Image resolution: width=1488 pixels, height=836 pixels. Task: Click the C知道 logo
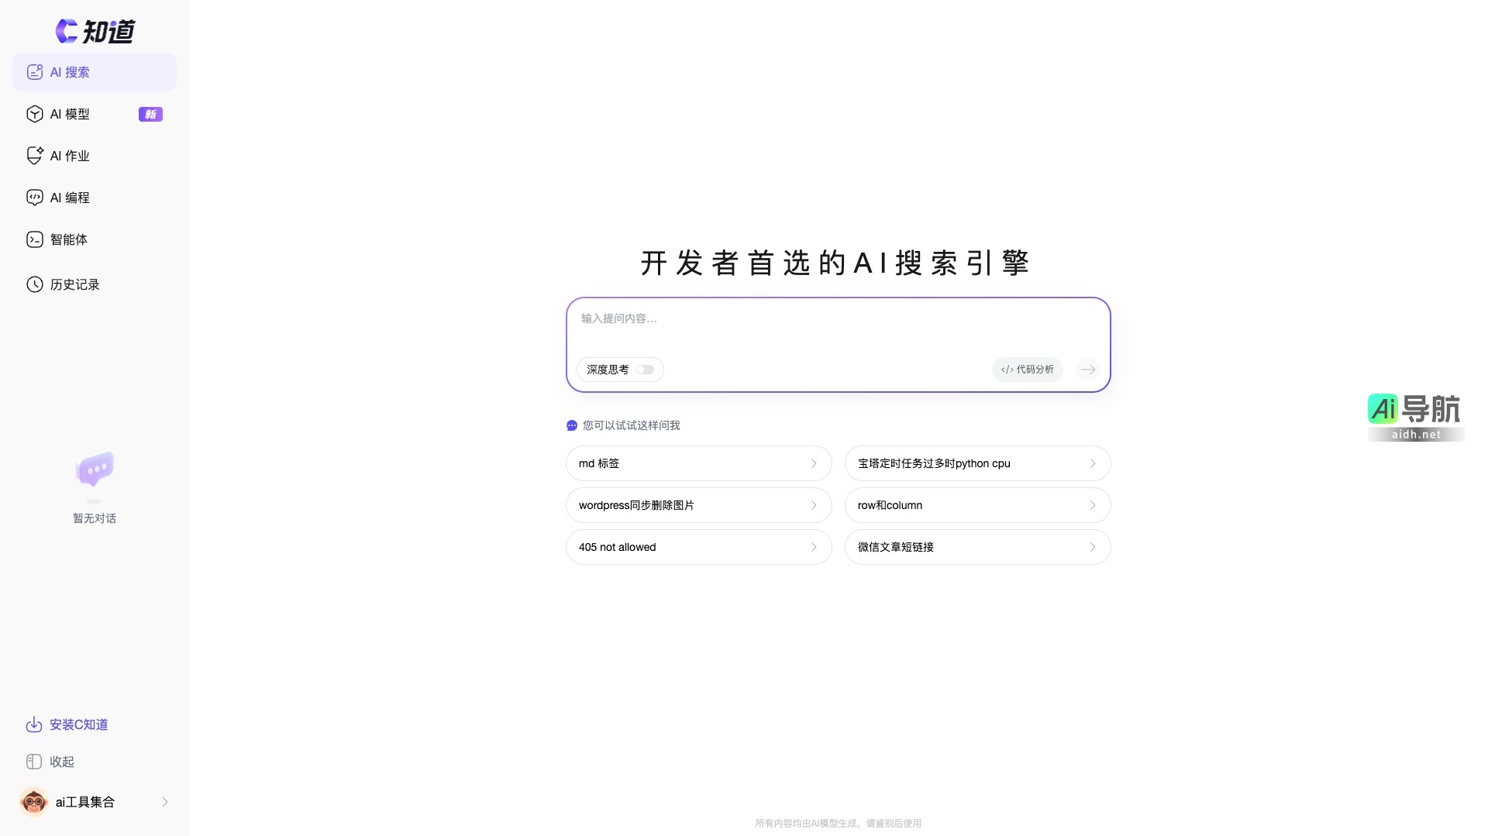94,31
